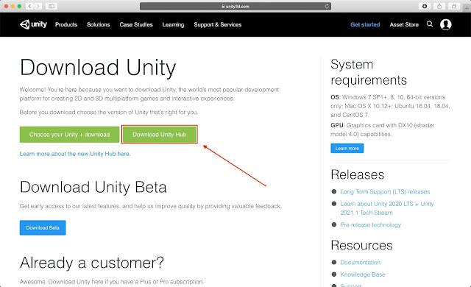The image size is (471, 287).
Task: Open the Products menu
Action: coord(66,24)
